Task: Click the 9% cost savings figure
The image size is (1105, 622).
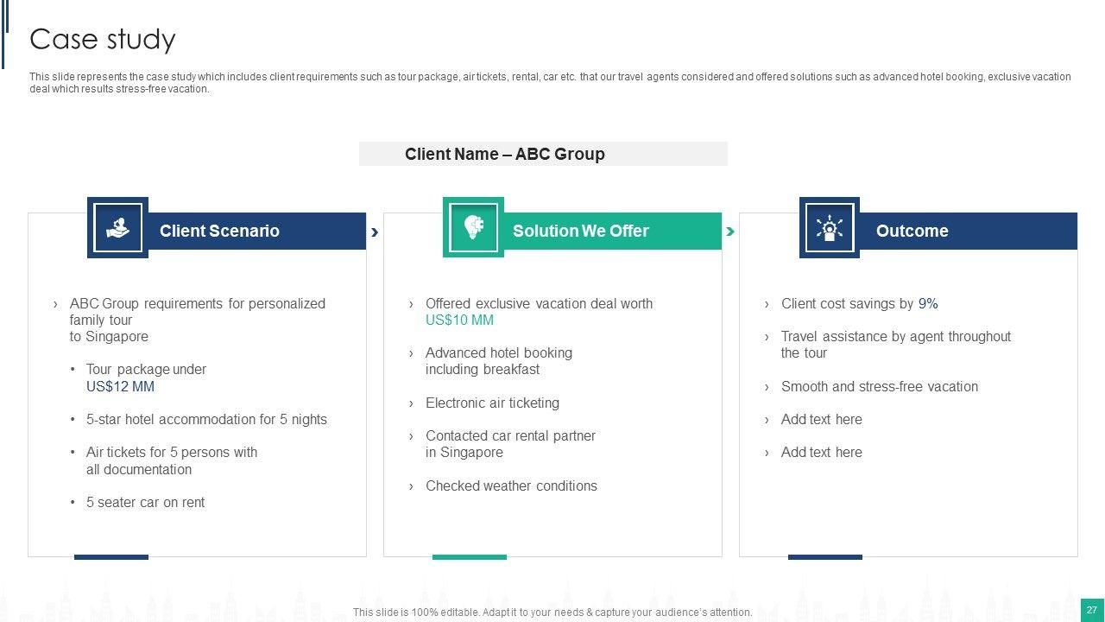Action: (x=928, y=303)
